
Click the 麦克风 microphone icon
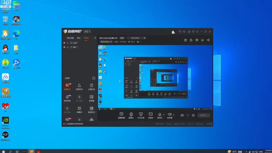coord(159,115)
